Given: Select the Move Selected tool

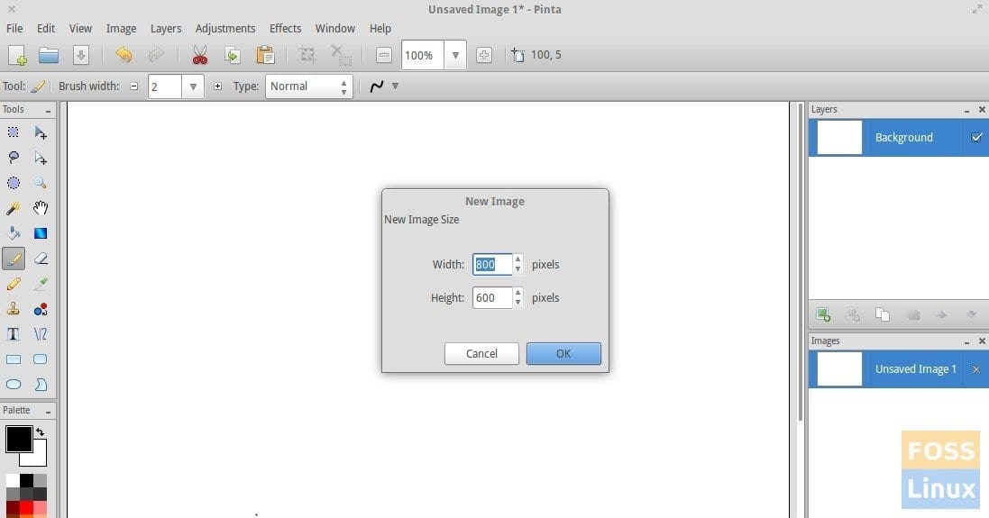Looking at the screenshot, I should 41,132.
